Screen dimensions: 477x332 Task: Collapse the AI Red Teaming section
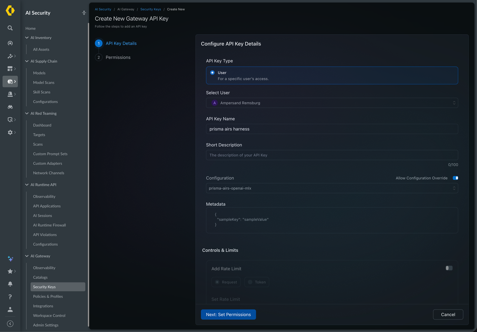[27, 113]
